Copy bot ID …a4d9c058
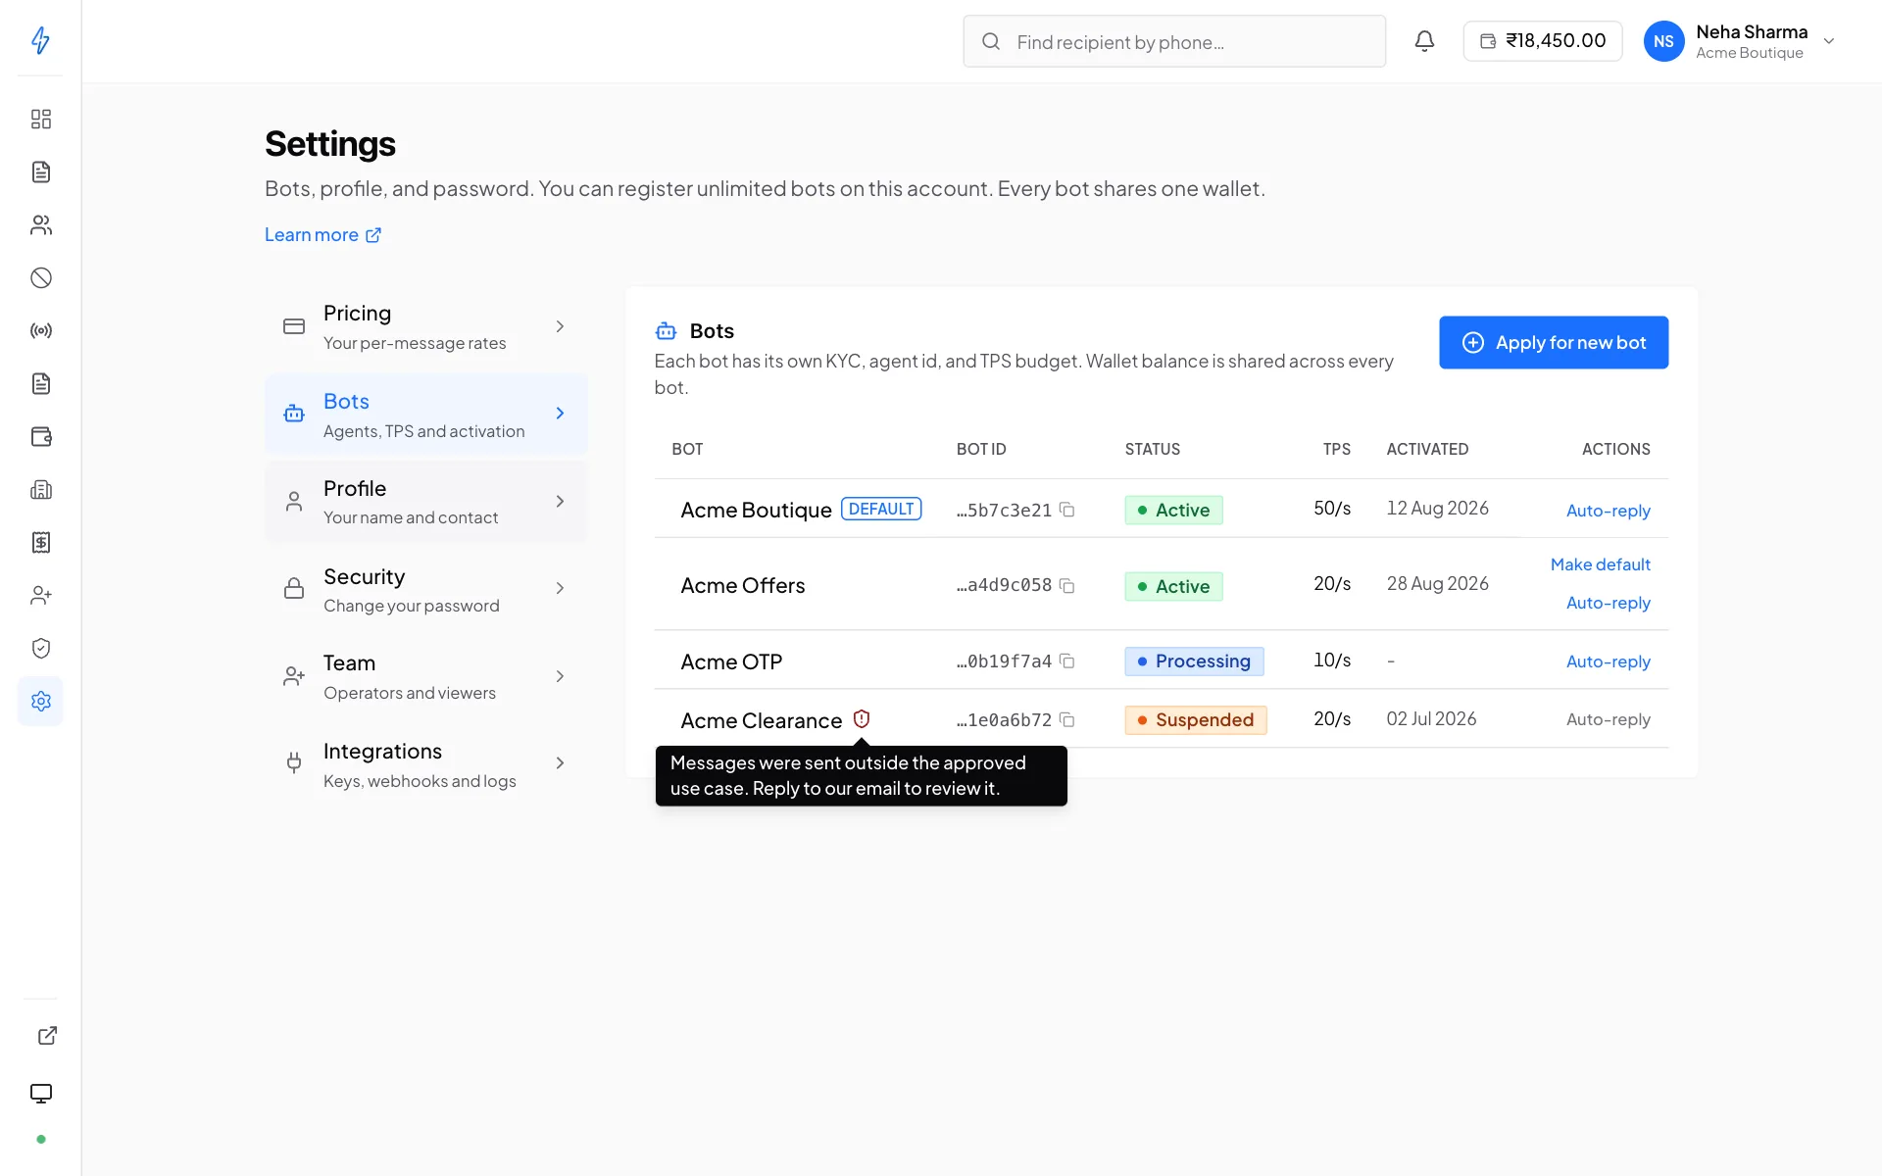This screenshot has height=1176, width=1882. [x=1067, y=585]
